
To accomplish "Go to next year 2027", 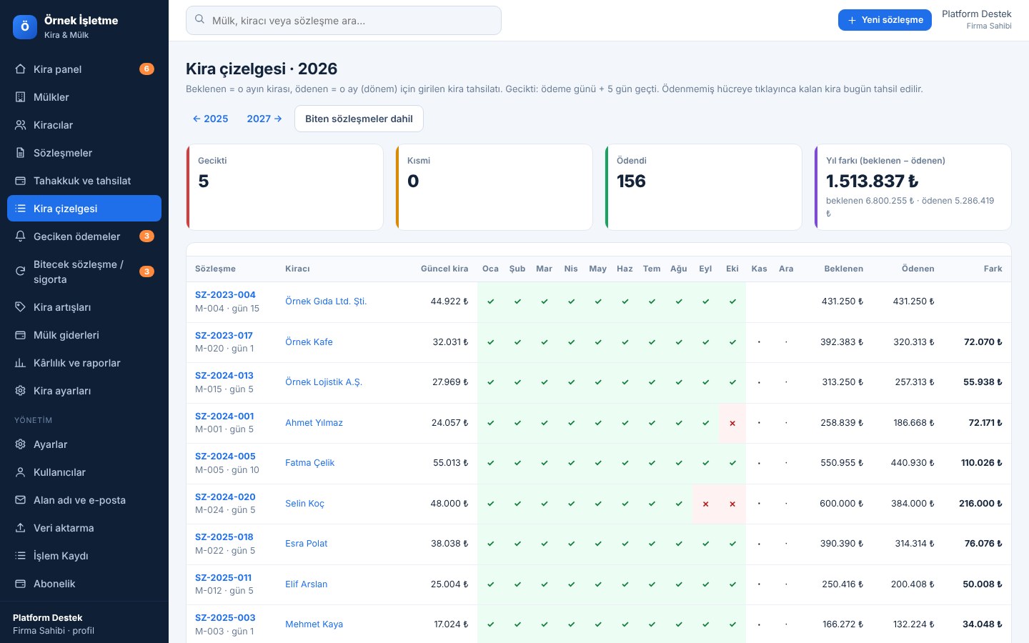I will click(x=264, y=119).
